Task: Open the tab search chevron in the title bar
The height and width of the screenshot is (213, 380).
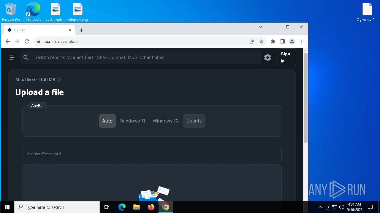Action: tap(260, 27)
